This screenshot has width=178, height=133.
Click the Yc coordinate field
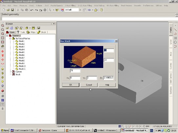coord(92,78)
